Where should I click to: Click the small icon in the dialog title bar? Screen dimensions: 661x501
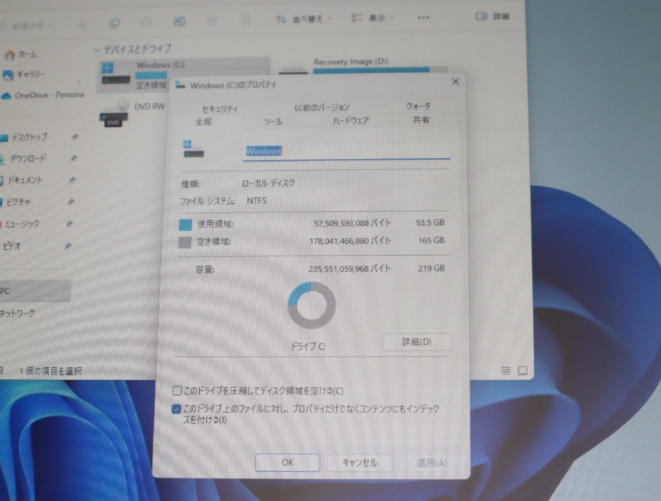click(x=180, y=84)
